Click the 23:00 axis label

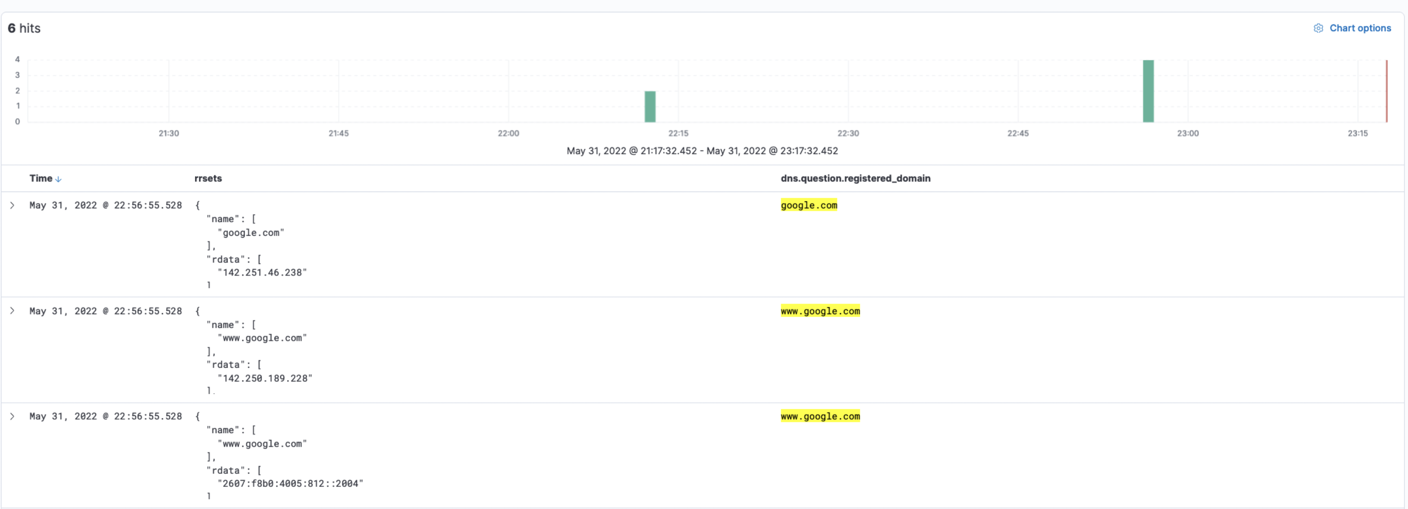(1188, 134)
